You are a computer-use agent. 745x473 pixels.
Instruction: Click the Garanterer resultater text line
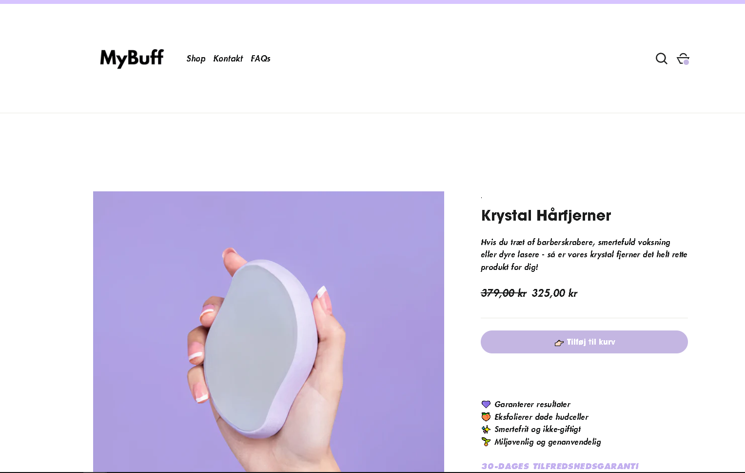coord(532,404)
